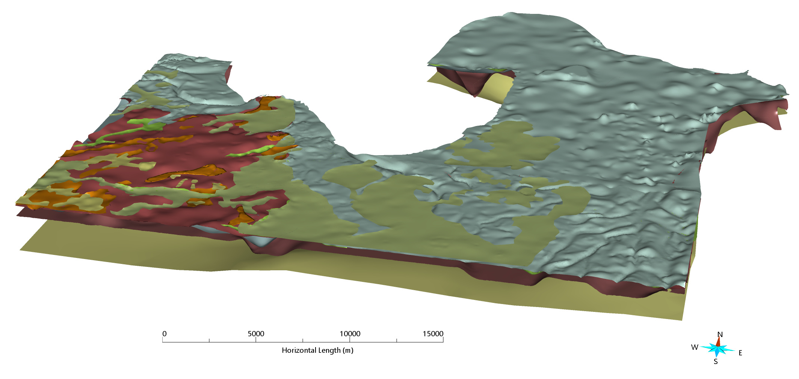Screen dimensions: 799x379
Task: Click the compass rose icon
Action: coord(717,349)
